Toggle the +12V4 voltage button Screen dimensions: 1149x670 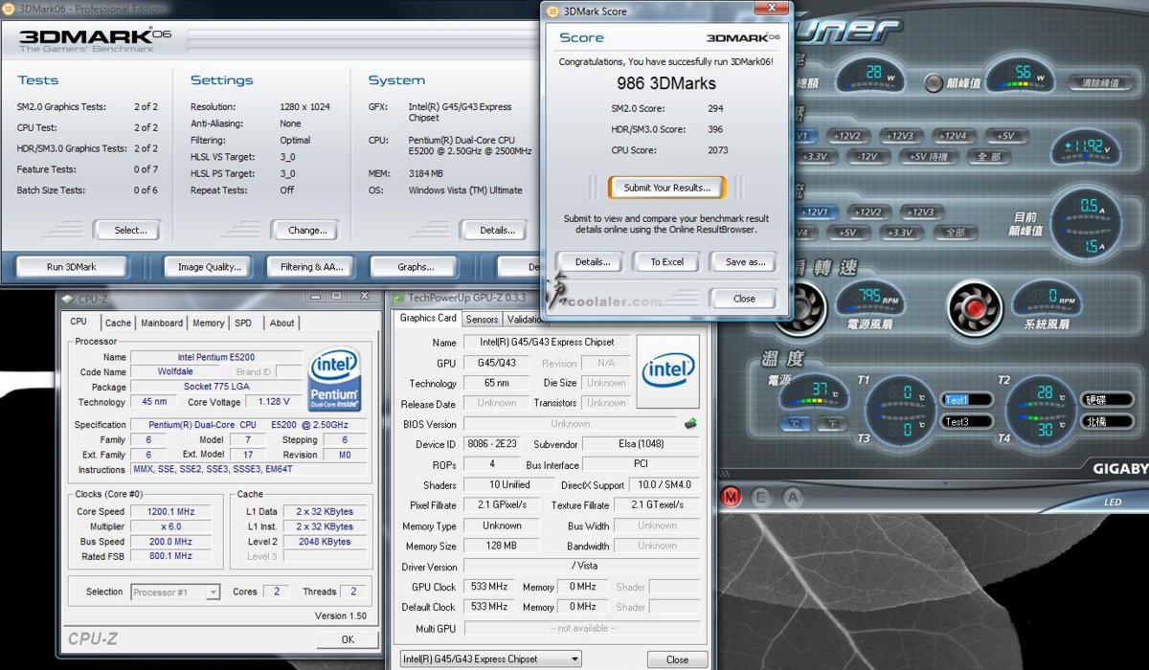(x=954, y=136)
